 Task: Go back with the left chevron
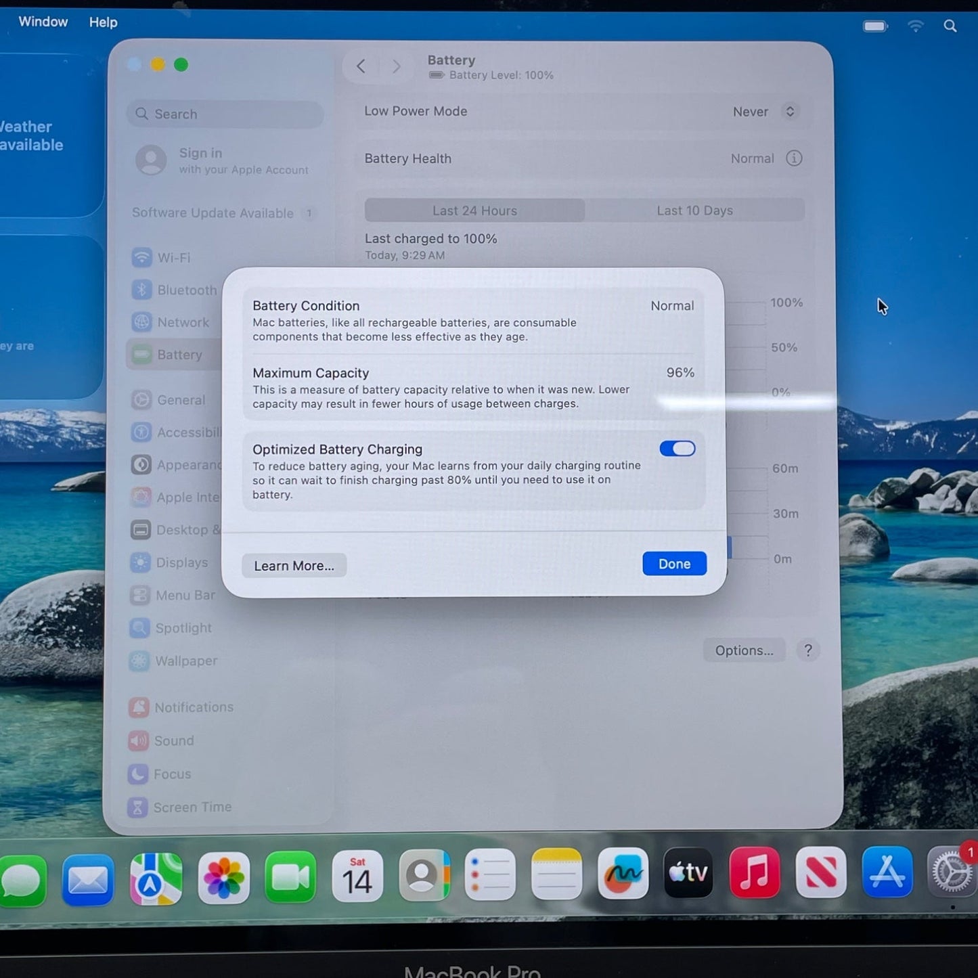pyautogui.click(x=361, y=66)
